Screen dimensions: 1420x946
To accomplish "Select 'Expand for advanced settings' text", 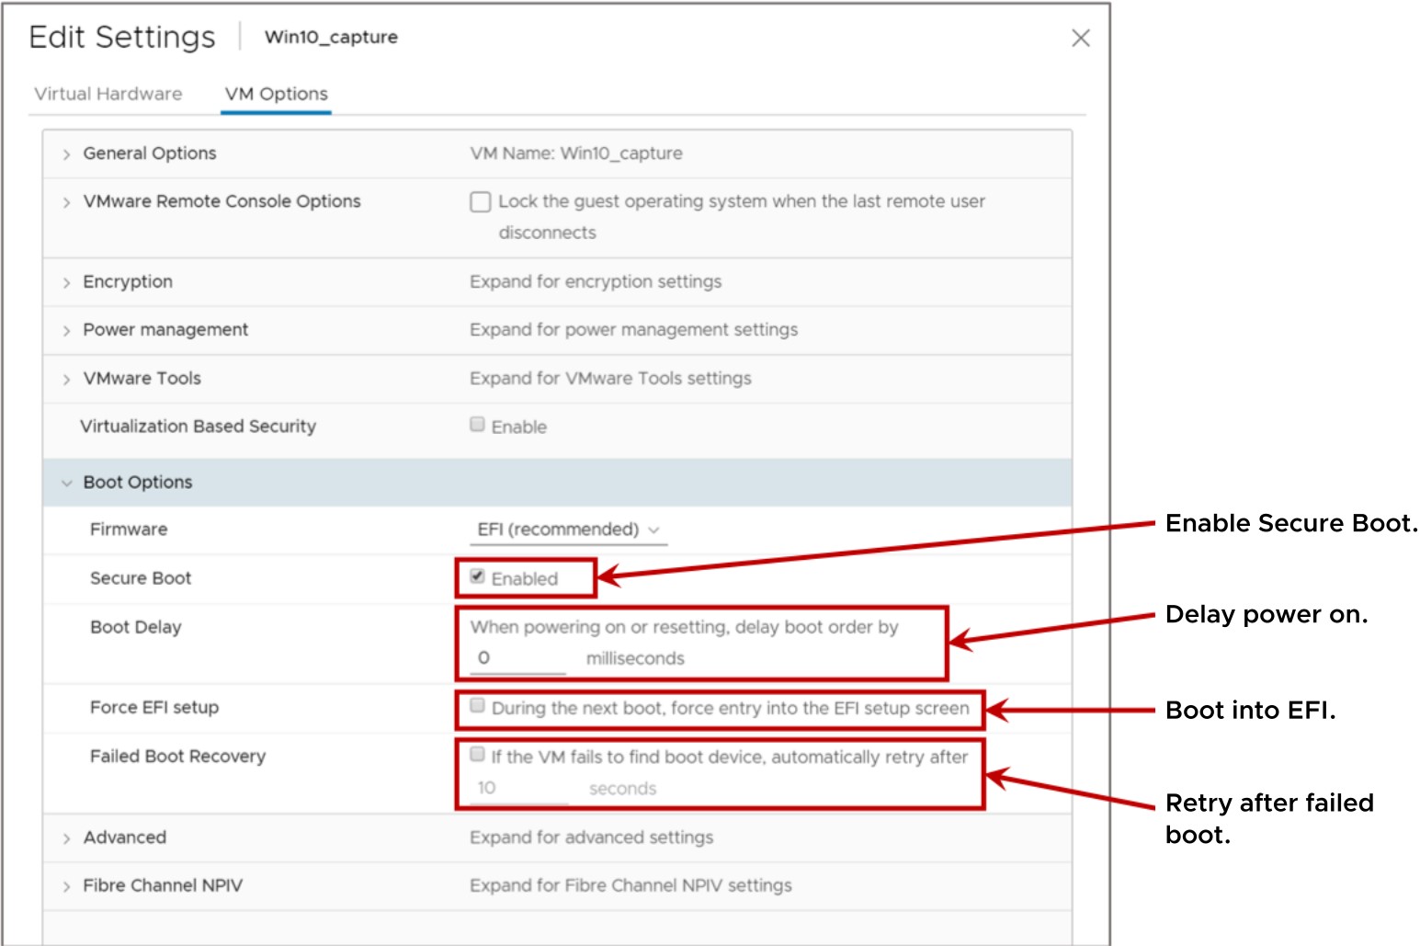I will pyautogui.click(x=591, y=838).
